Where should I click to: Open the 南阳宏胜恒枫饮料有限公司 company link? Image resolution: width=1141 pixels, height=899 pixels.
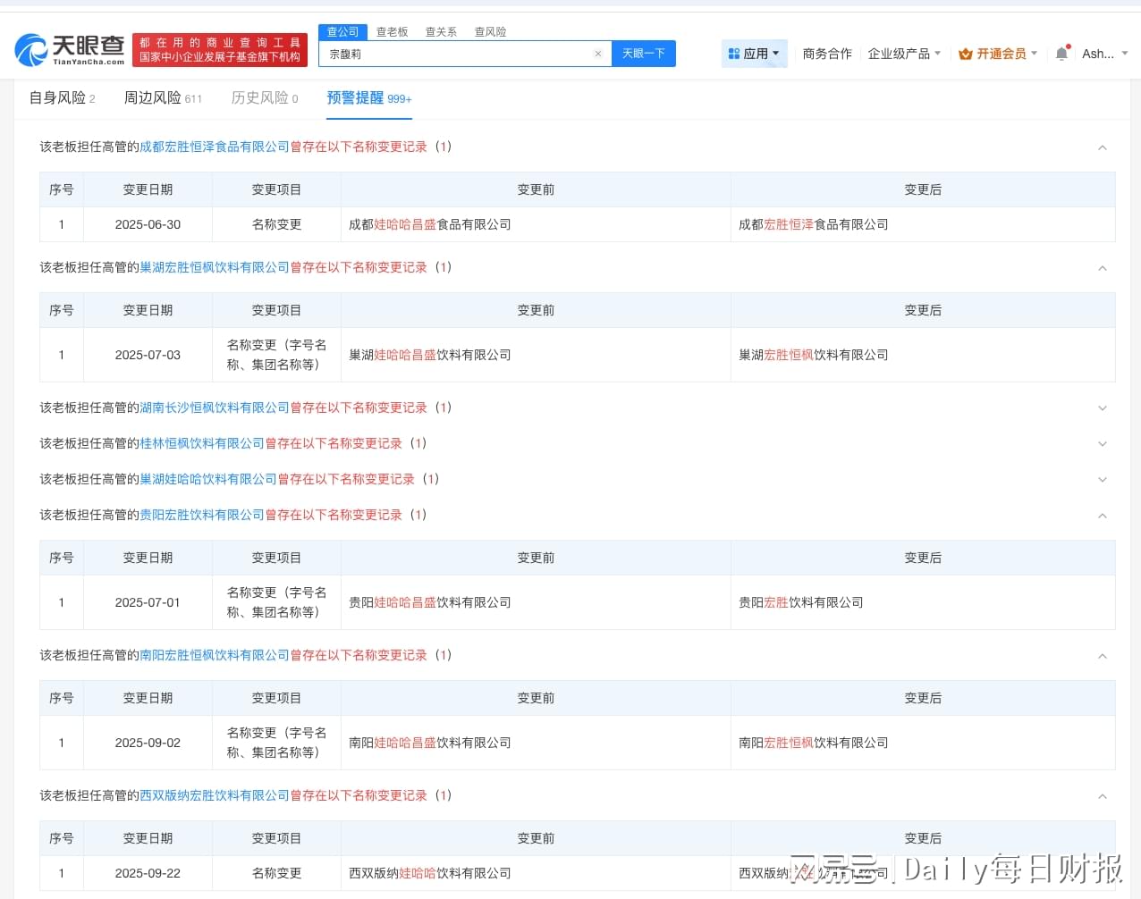[215, 655]
